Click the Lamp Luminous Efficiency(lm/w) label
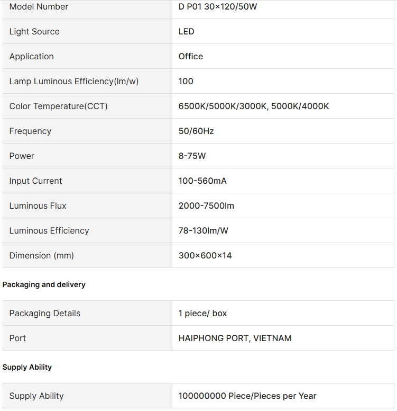This screenshot has width=397, height=411. pos(74,82)
